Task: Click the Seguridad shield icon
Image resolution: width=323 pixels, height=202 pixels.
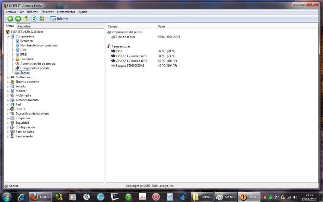Action: 12,123
